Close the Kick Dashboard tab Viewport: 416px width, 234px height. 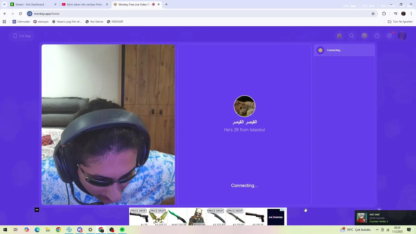point(55,5)
